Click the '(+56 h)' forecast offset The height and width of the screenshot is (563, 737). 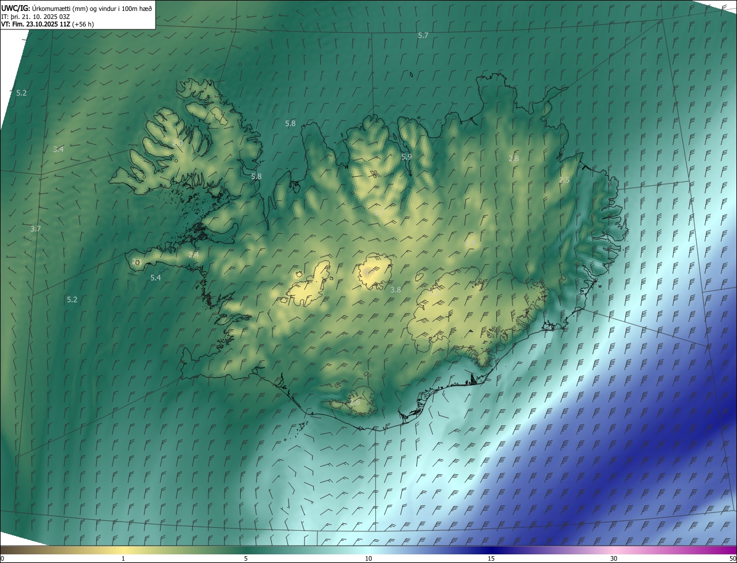pos(83,24)
